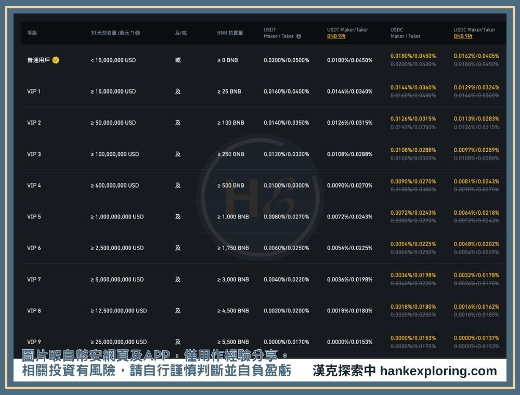
Task: Click VIP 3 USDT fee 0.0120%/0.0320% in white
Action: (287, 154)
